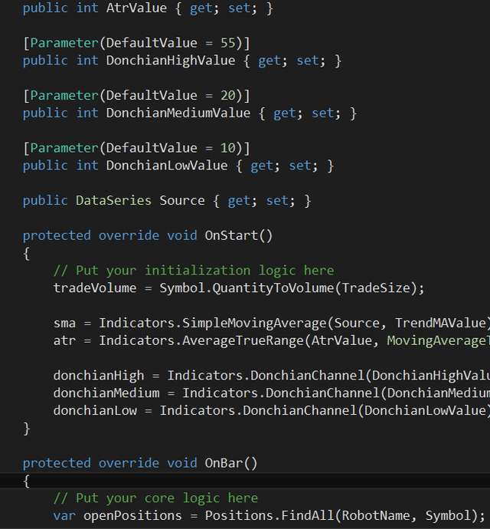This screenshot has width=490, height=529.
Task: Click the donchianLow variable assignment
Action: coord(95,411)
